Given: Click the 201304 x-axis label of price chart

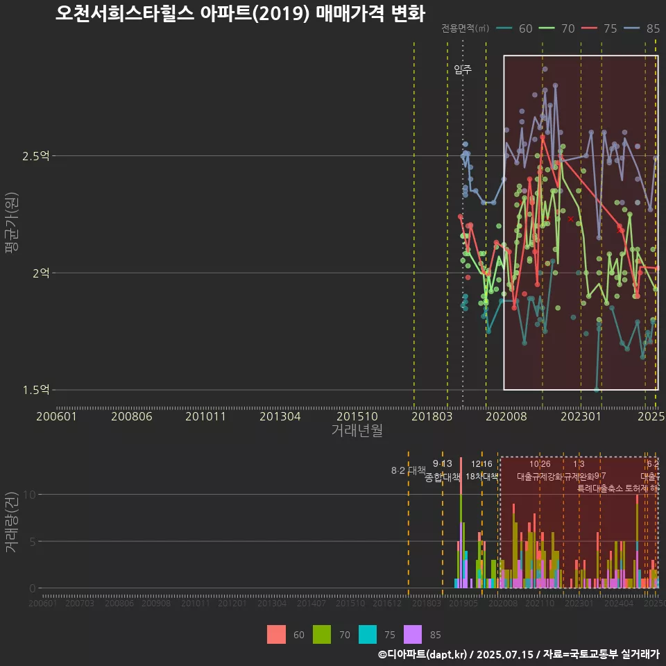Looking at the screenshot, I should tap(280, 416).
